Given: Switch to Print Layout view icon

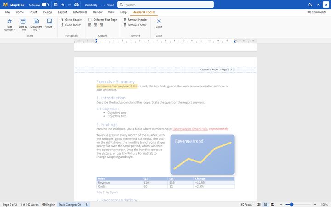Looking at the screenshot, I should tap(265, 204).
